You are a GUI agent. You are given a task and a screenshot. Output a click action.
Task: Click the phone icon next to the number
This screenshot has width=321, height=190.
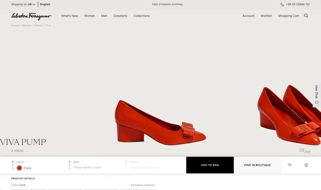[x=282, y=4]
